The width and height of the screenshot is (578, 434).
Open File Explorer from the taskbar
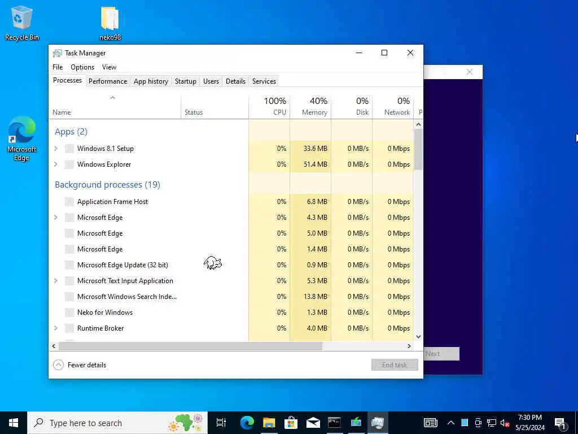click(269, 423)
